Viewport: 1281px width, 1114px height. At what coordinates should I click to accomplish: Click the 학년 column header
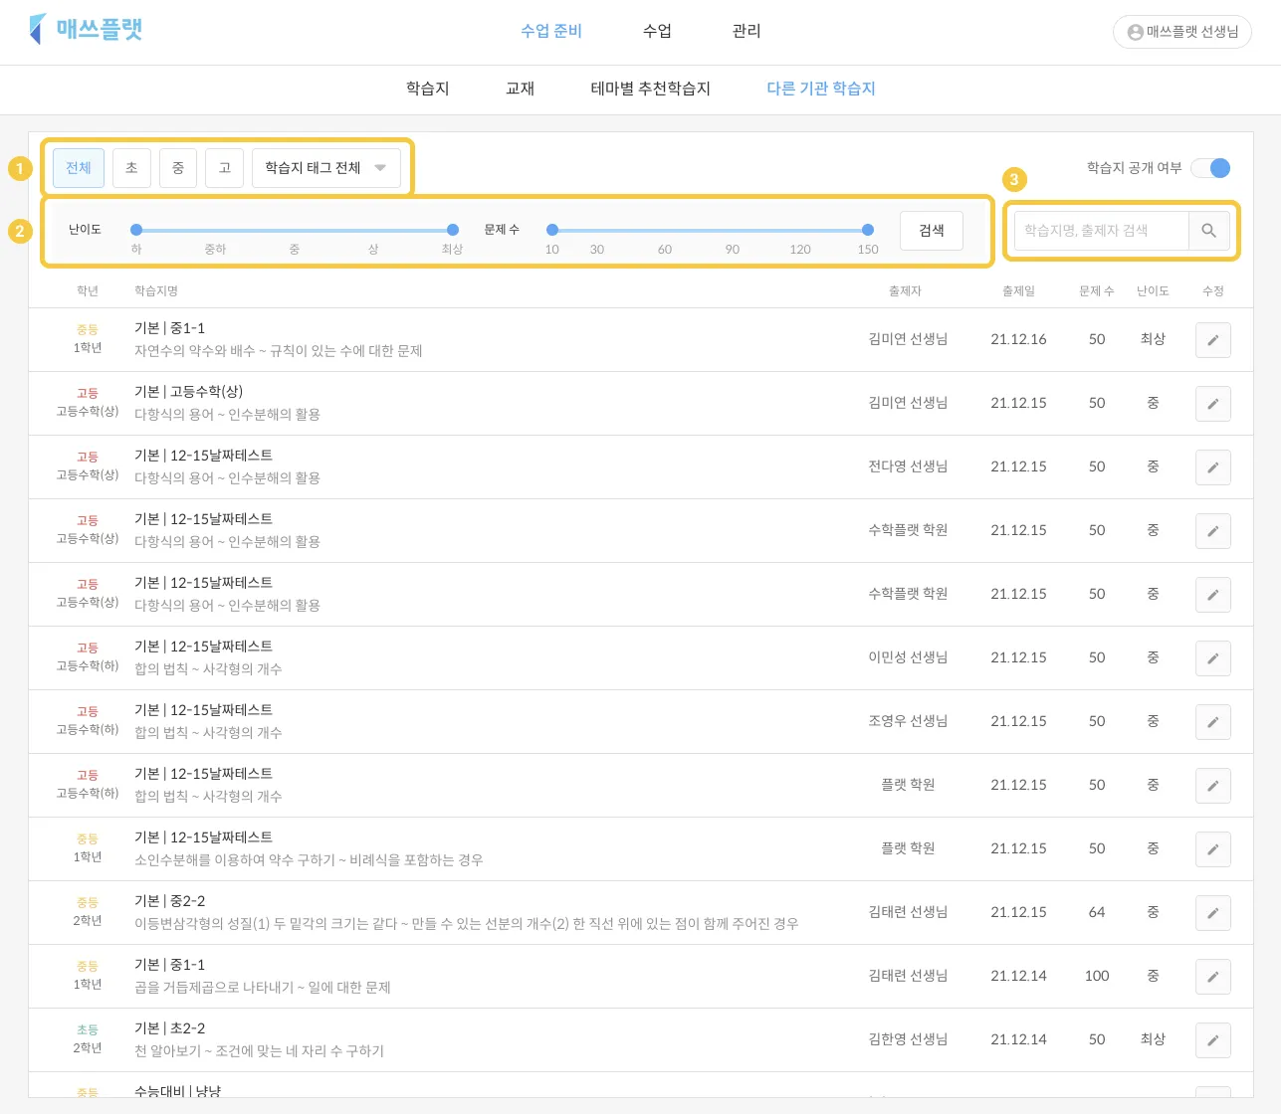[88, 291]
